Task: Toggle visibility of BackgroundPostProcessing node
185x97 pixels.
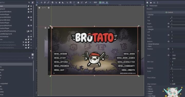Action: [31, 31]
